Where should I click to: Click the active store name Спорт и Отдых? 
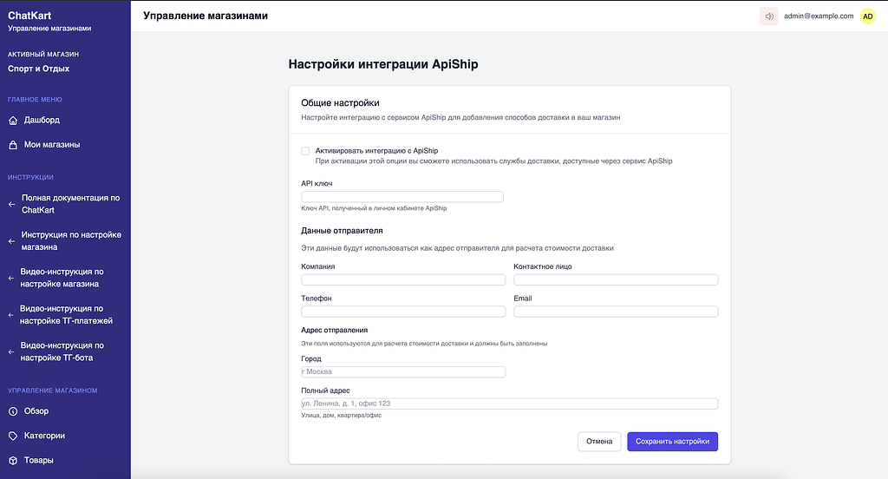(38, 69)
